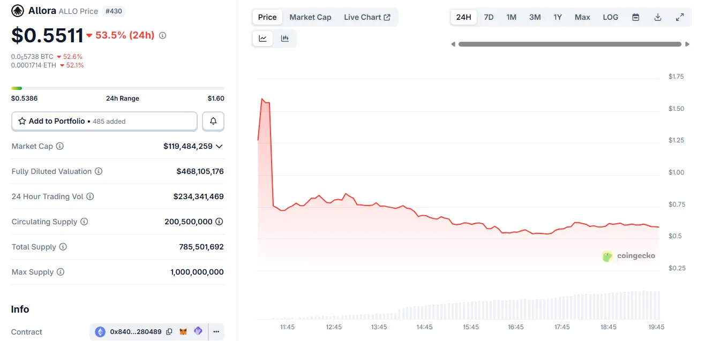Set a price alert with the bell icon
The width and height of the screenshot is (705, 341).
coord(213,121)
